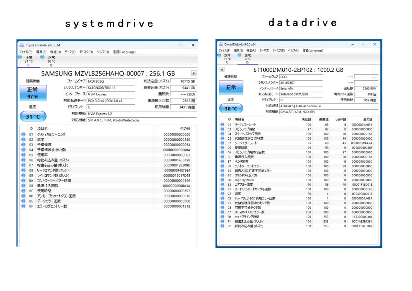Open 機能(U) menu in Samsung window
This screenshot has height=291, width=412.
click(x=56, y=52)
